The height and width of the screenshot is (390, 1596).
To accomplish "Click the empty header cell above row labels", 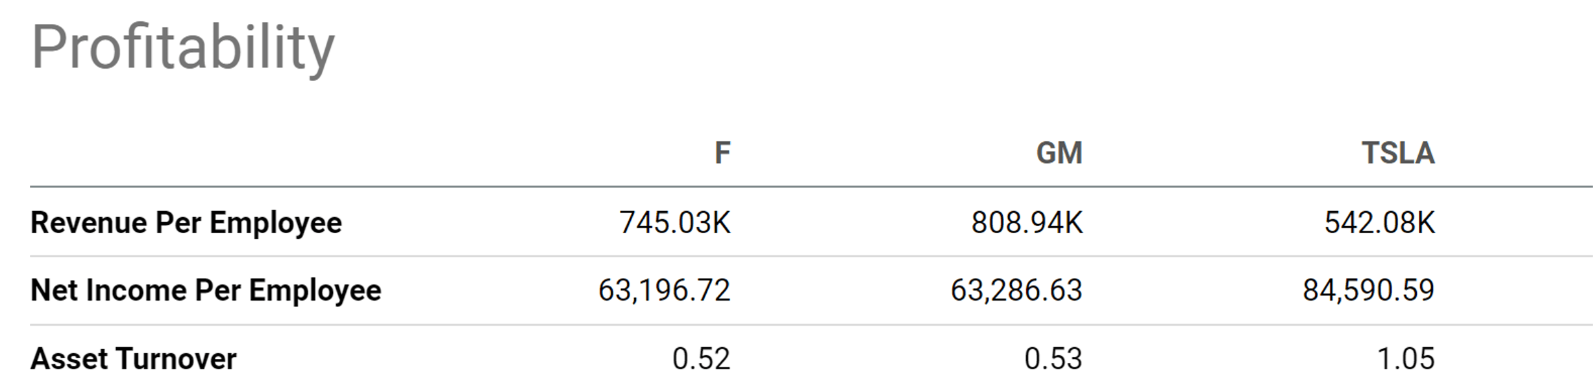I will (195, 154).
